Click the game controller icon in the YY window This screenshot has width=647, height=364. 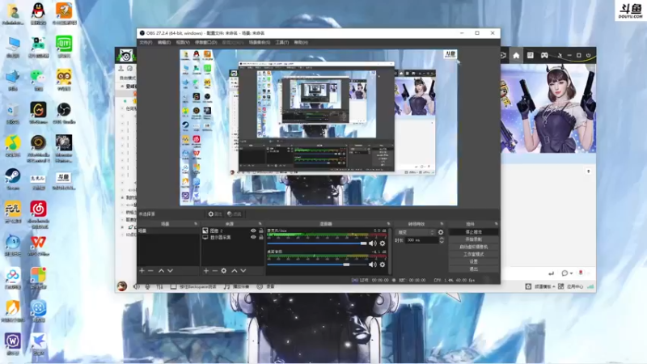point(544,55)
